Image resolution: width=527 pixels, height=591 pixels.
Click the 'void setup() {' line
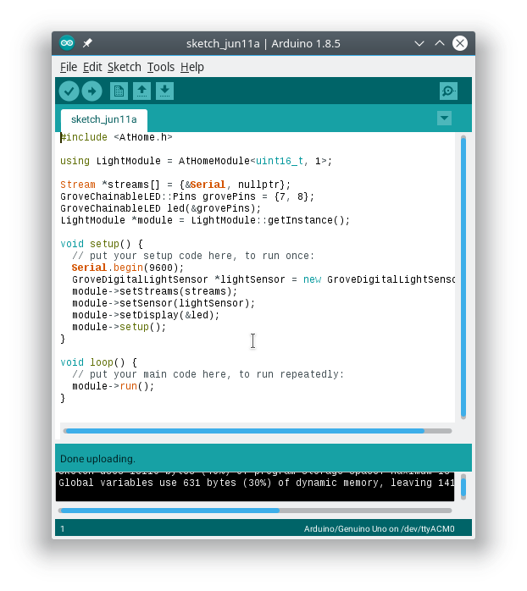click(x=102, y=244)
